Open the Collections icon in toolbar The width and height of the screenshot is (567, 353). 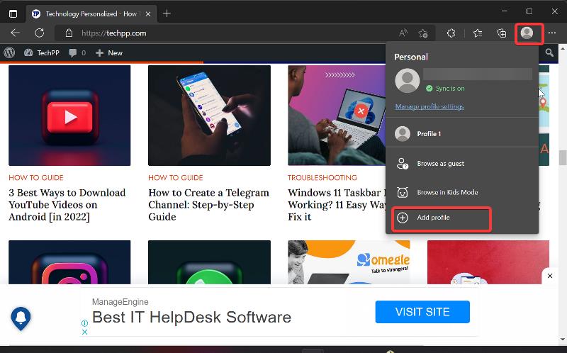coord(501,33)
